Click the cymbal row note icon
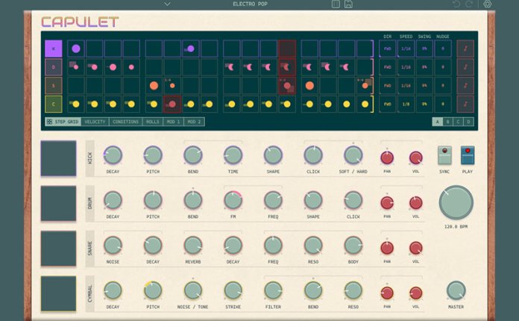Image resolution: width=519 pixels, height=321 pixels. pyautogui.click(x=465, y=105)
